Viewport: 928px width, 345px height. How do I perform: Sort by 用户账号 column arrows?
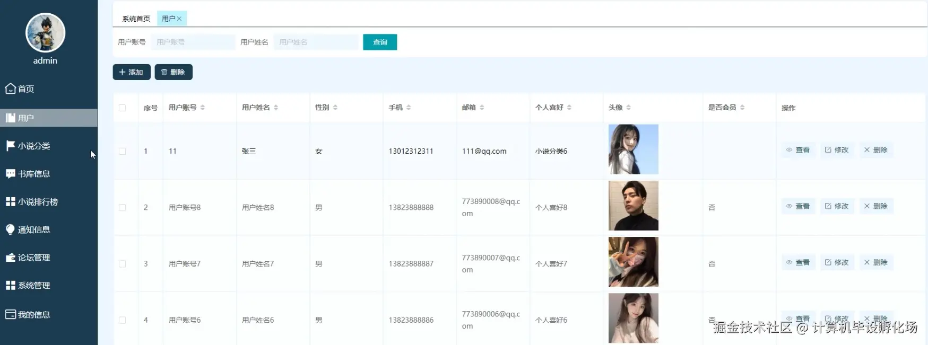pyautogui.click(x=203, y=108)
